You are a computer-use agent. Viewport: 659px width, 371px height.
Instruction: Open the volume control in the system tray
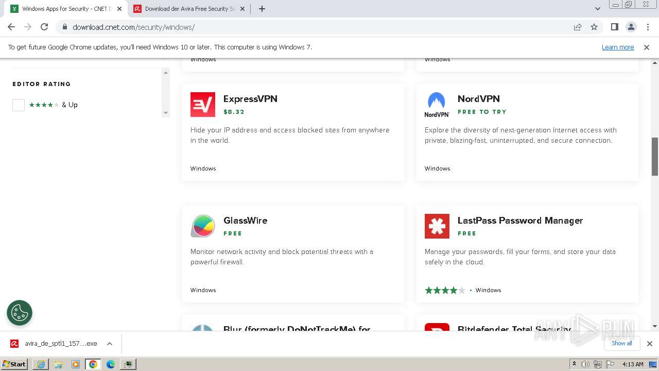pos(585,364)
